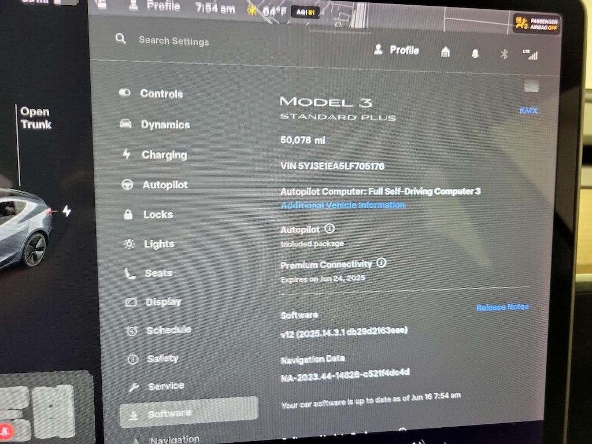Open the Controls menu
Screen dimensions: 592x444
click(x=151, y=93)
